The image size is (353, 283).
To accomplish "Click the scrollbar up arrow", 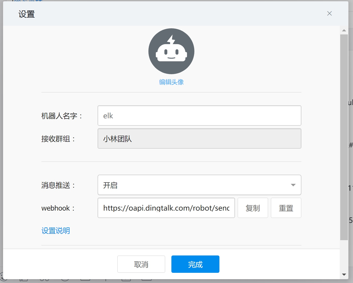I will (344, 30).
